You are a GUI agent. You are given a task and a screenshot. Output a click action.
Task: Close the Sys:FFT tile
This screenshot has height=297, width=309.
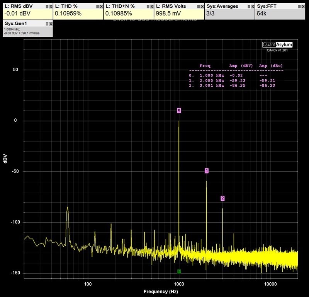coord(303,7)
